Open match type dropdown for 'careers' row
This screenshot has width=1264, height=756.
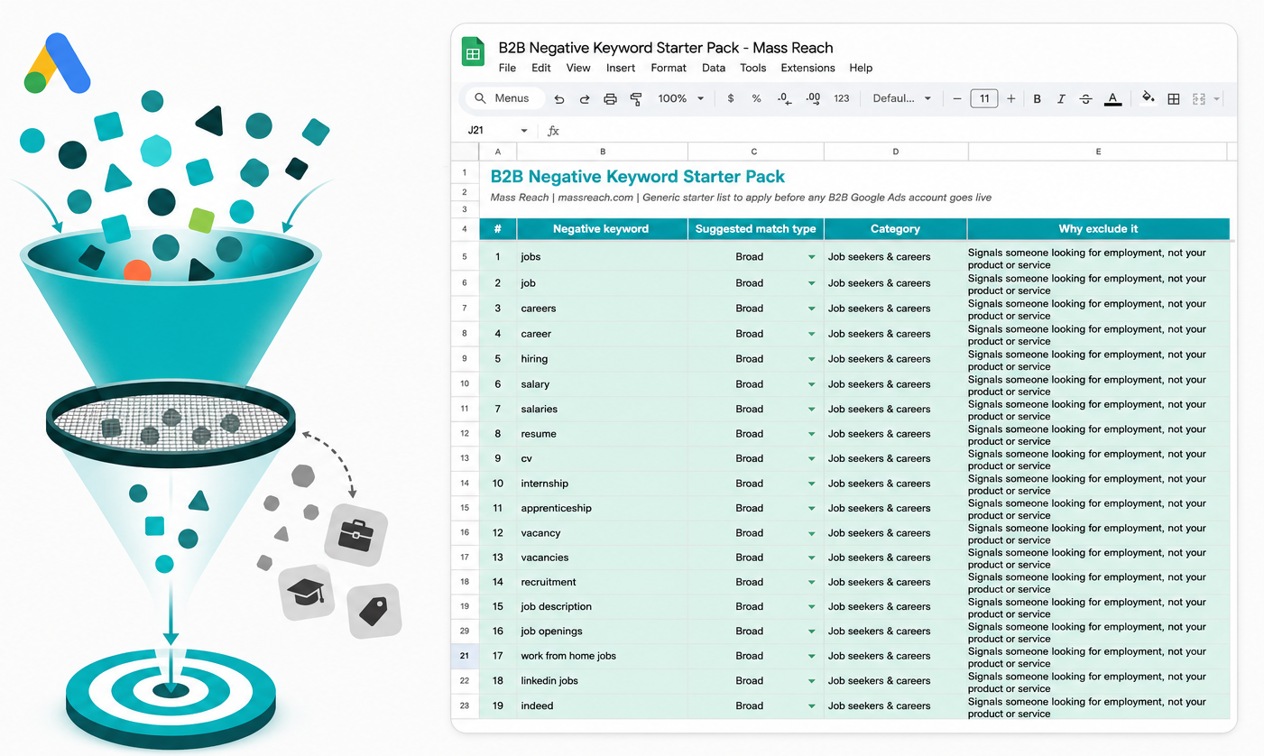pyautogui.click(x=812, y=309)
